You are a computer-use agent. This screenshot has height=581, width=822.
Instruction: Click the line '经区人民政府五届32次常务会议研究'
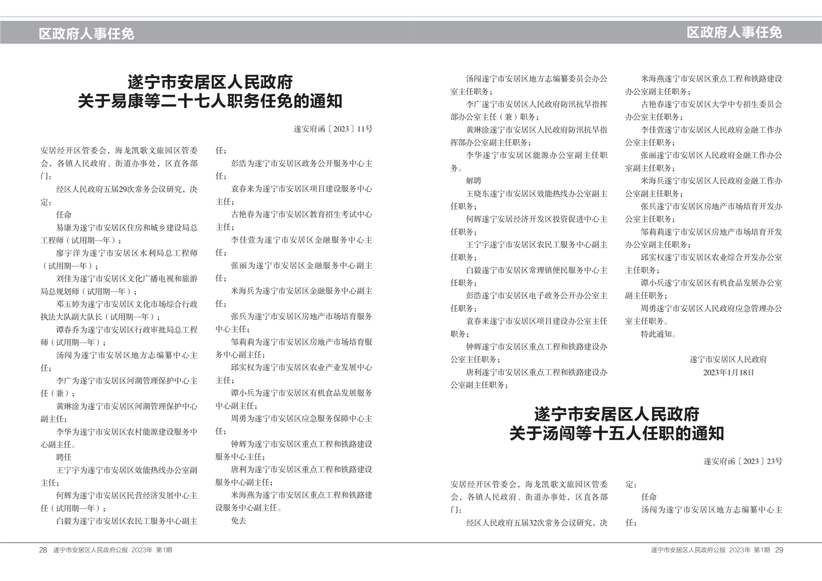(537, 522)
